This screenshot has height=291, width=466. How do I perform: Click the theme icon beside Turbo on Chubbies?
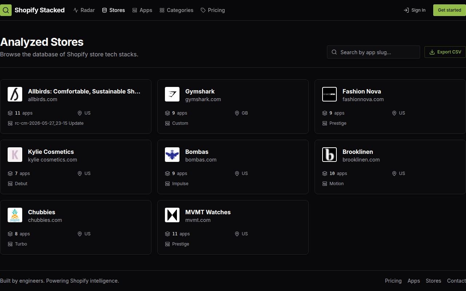pos(10,244)
